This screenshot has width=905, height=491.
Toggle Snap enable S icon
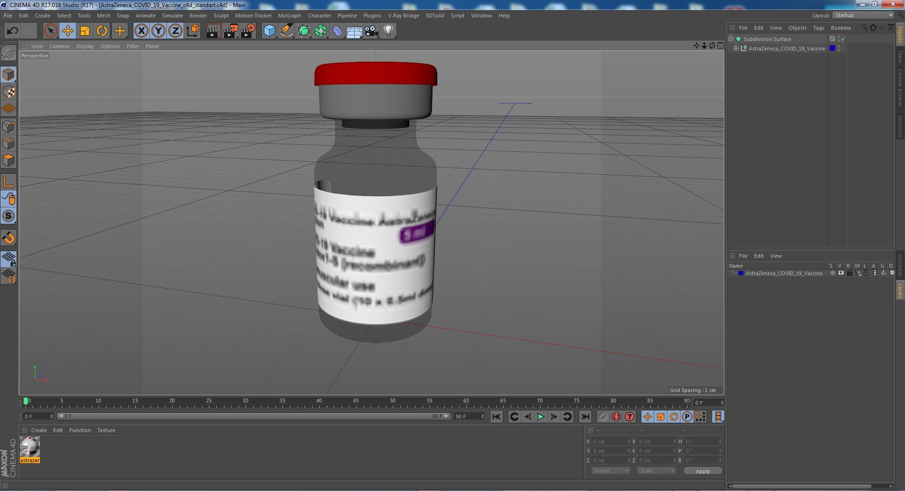[9, 216]
